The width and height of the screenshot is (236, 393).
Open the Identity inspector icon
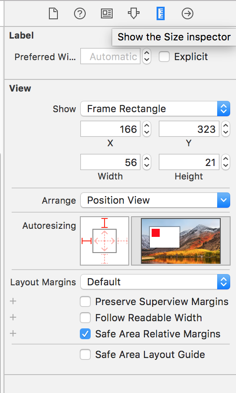pyautogui.click(x=107, y=13)
